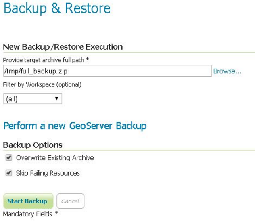Screen dimensions: 259x222
Task: Click the Filter by Workspace (optional) label
Action: [x=42, y=85]
